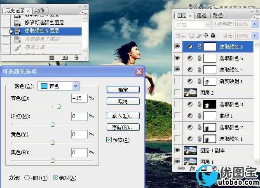
Task: Click the 洋红(M) percentage input field
Action: [x=79, y=116]
